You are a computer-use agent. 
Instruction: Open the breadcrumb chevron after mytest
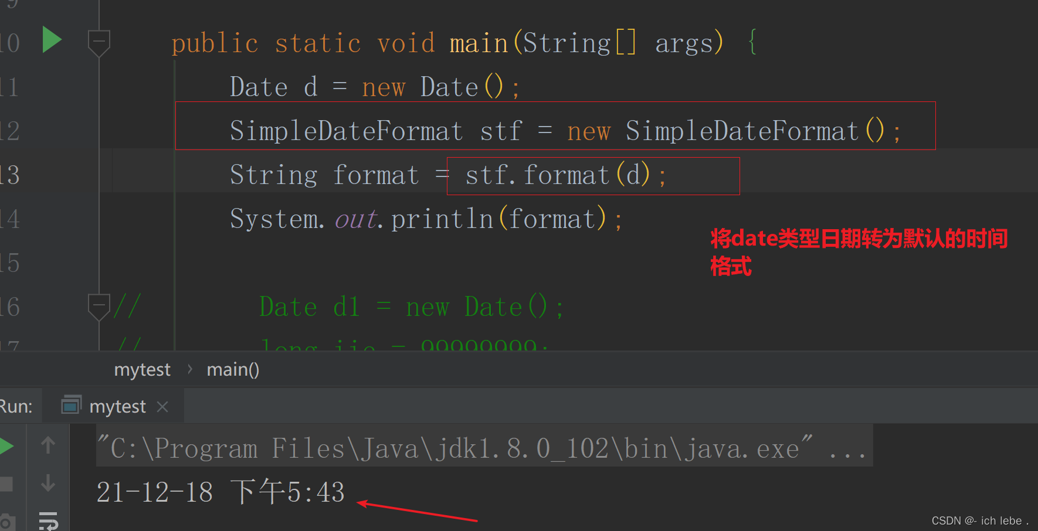pyautogui.click(x=189, y=369)
